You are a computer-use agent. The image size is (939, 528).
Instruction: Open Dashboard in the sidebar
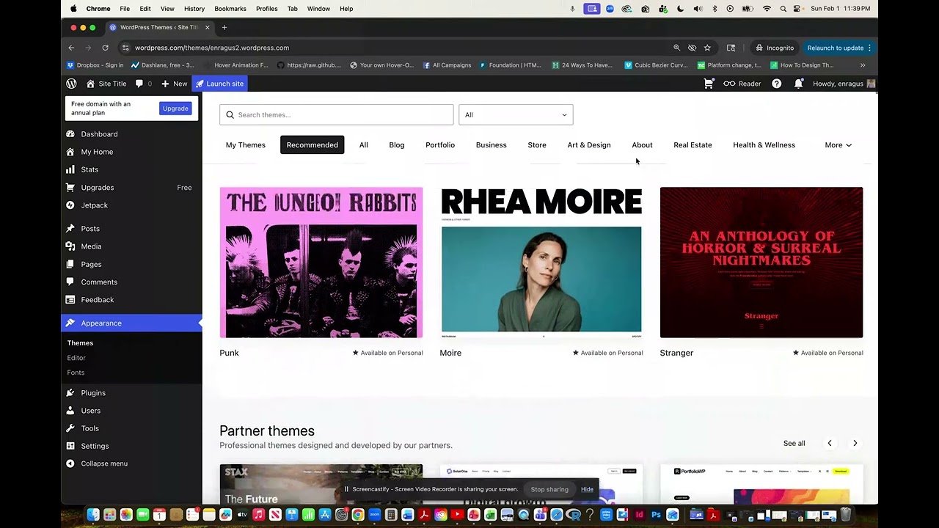(x=99, y=134)
